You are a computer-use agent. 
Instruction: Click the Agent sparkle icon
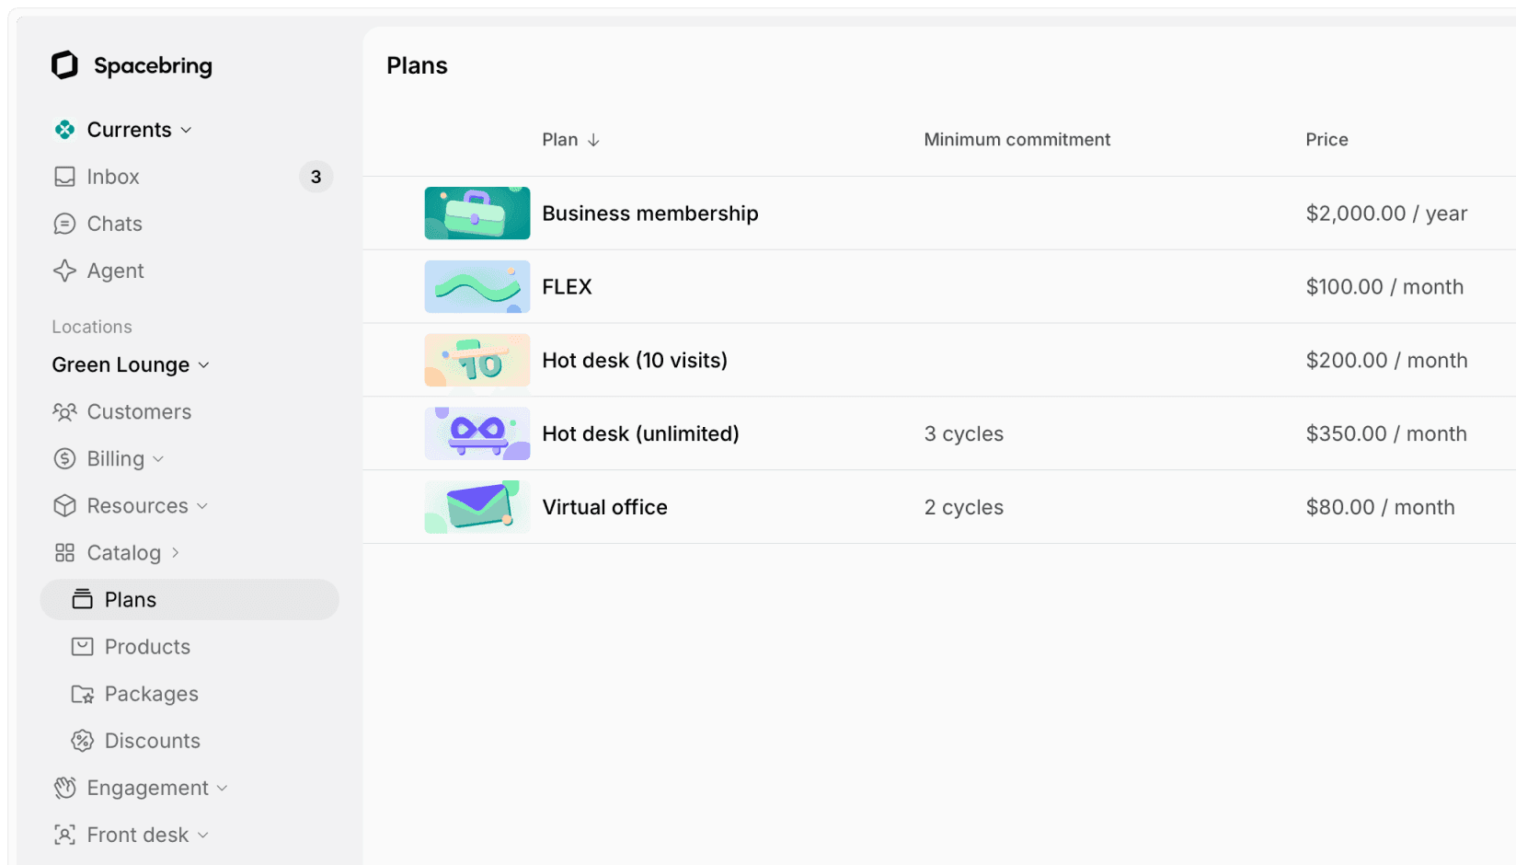tap(64, 271)
